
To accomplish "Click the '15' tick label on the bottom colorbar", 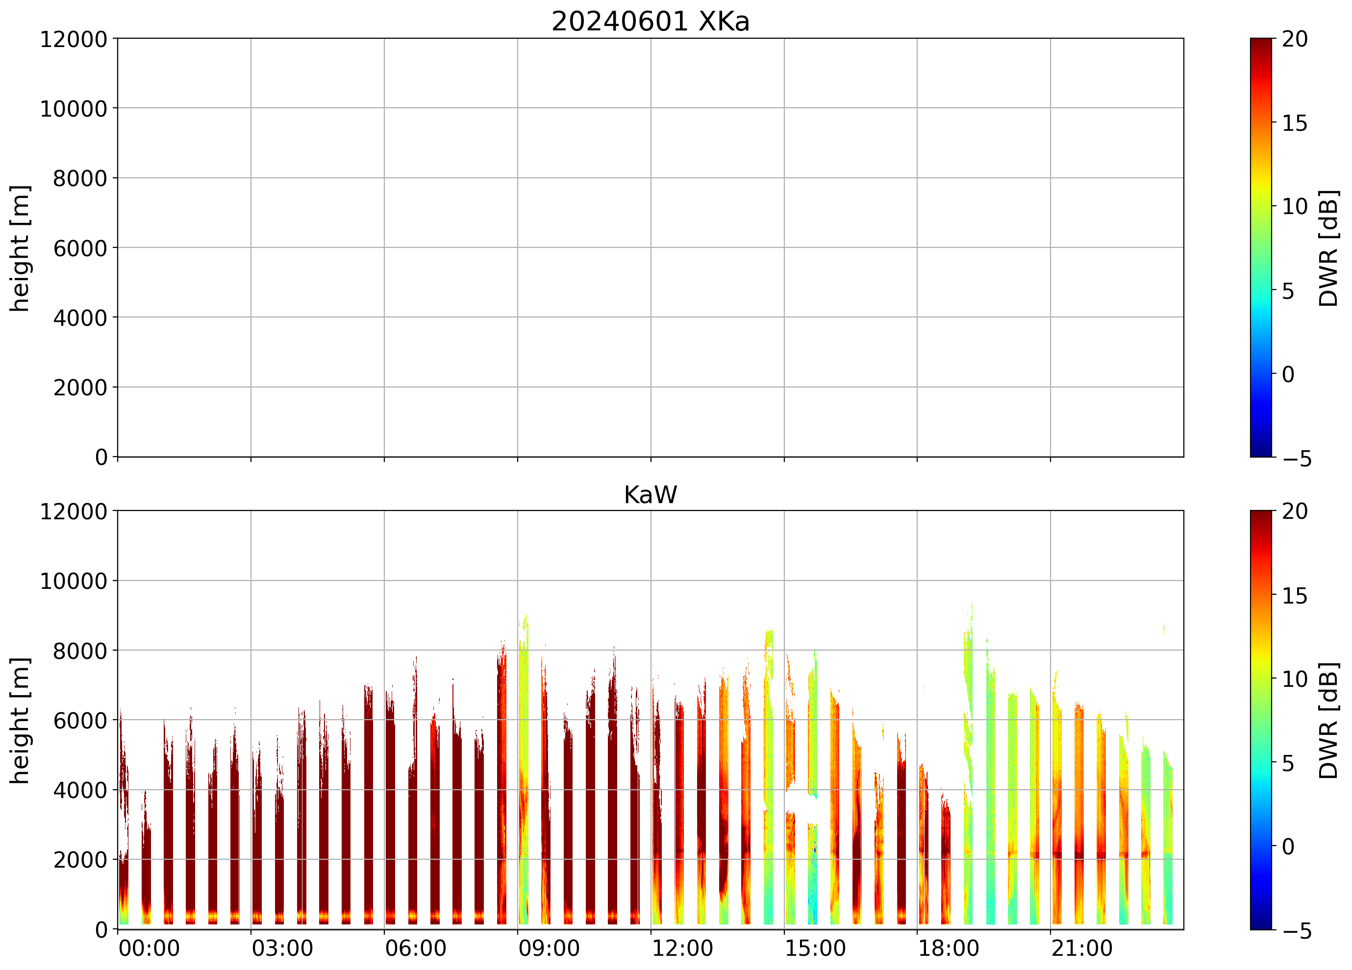I will point(1294,596).
